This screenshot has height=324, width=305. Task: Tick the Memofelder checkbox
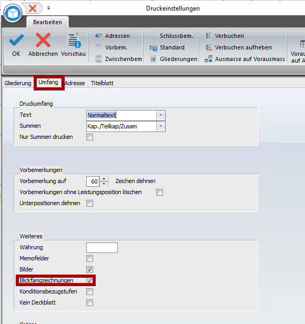click(90, 258)
